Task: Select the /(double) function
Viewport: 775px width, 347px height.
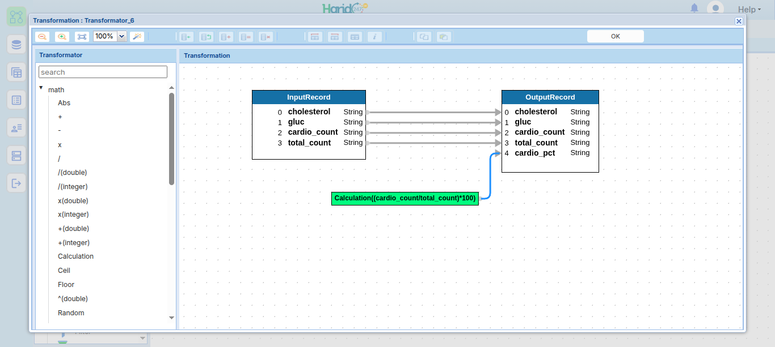Action: (x=73, y=173)
